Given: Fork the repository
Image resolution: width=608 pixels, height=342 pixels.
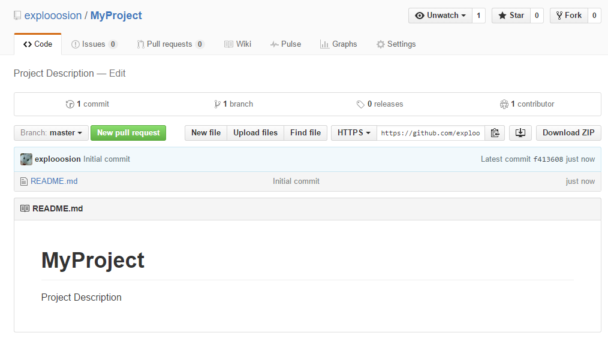Looking at the screenshot, I should point(569,16).
